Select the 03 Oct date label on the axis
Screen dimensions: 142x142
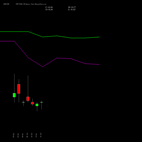[23, 135]
